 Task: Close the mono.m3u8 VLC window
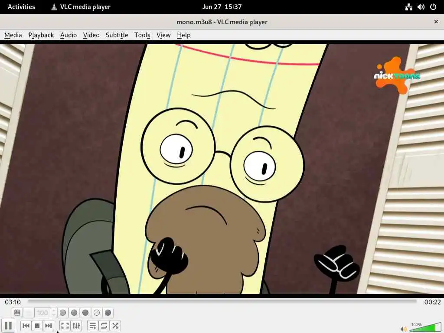pos(436,22)
